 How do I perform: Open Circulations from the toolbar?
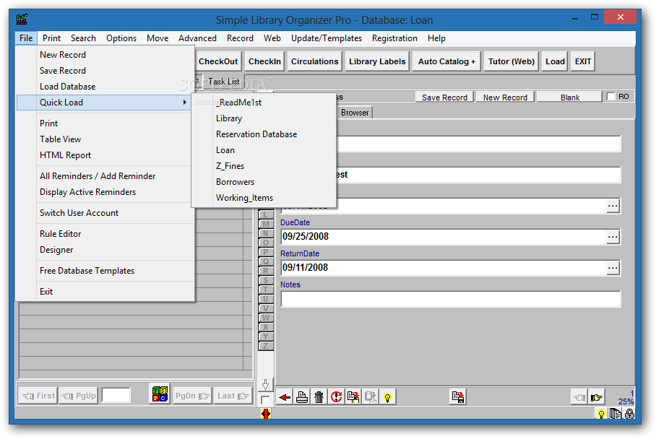pos(314,61)
